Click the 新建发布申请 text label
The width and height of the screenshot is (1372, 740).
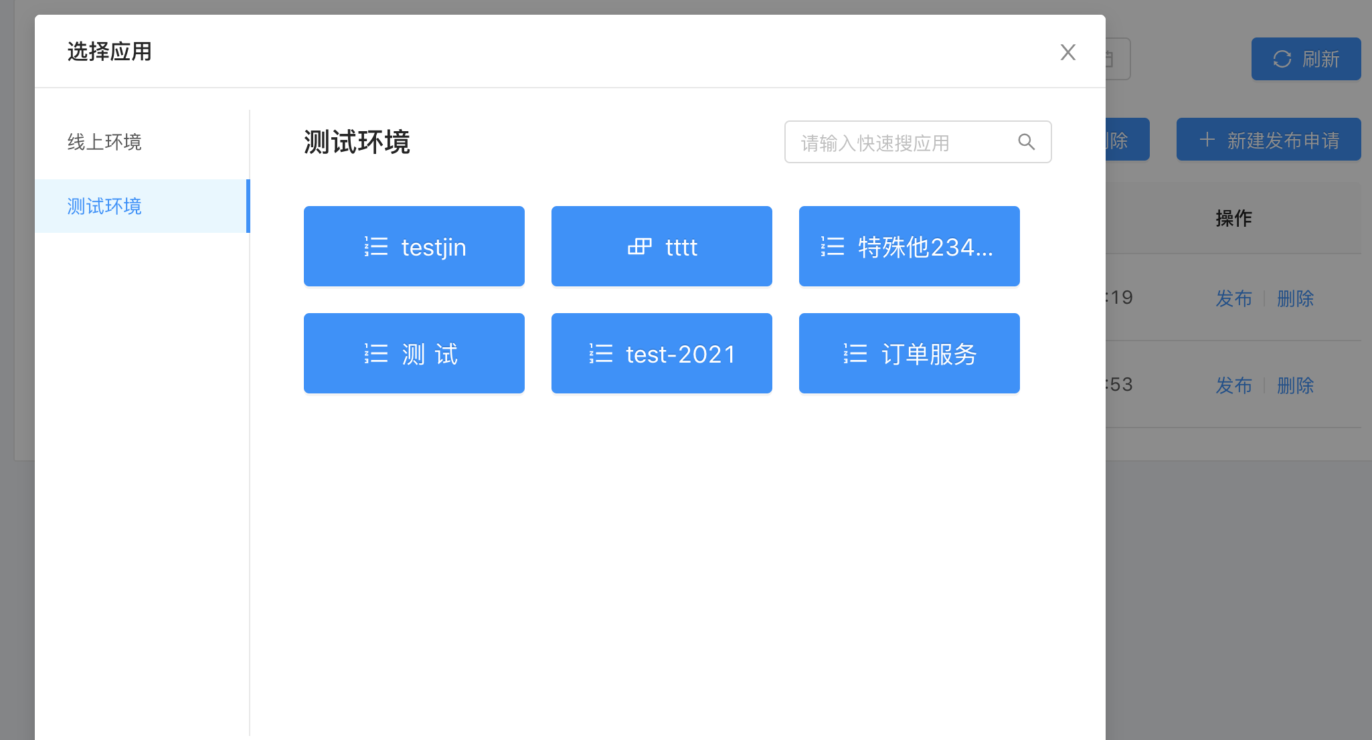click(1284, 140)
